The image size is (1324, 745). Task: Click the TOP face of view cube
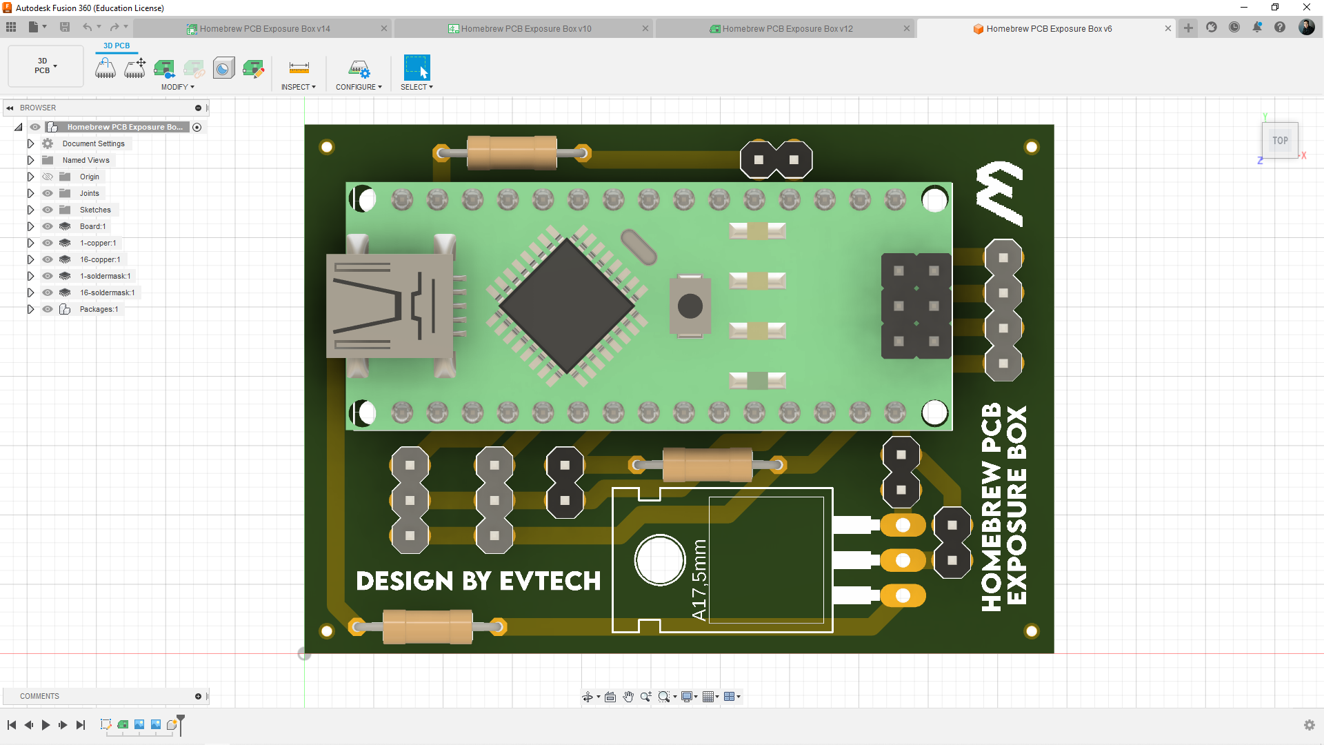point(1280,141)
